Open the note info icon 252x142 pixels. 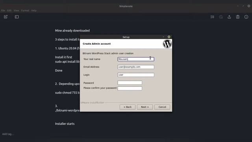[x=246, y=17]
